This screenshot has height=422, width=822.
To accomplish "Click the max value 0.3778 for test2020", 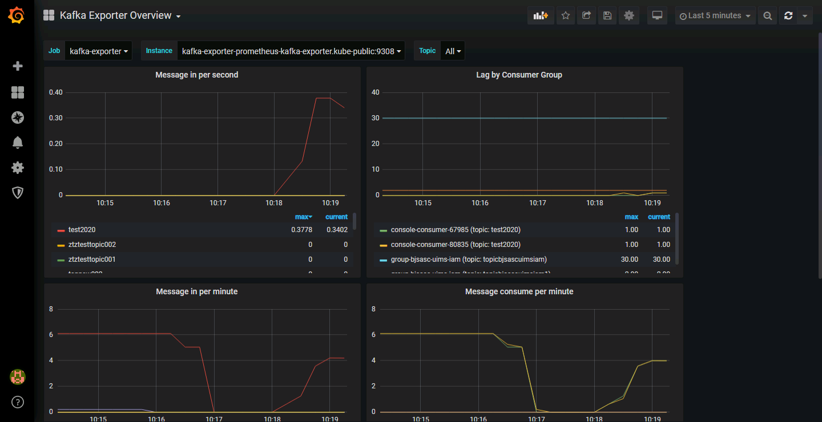I will pos(302,230).
